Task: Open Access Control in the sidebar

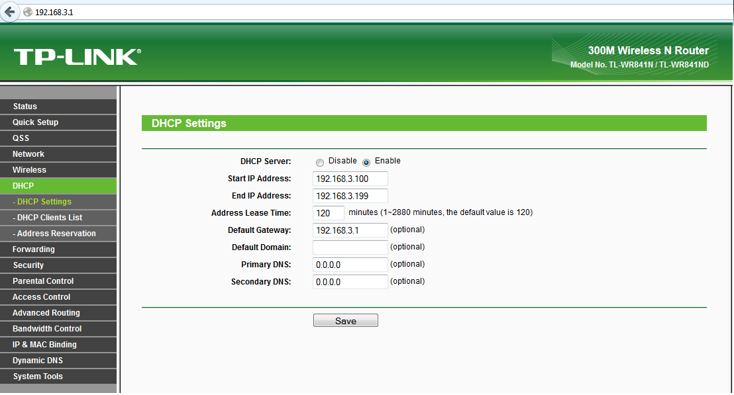Action: pyautogui.click(x=58, y=297)
